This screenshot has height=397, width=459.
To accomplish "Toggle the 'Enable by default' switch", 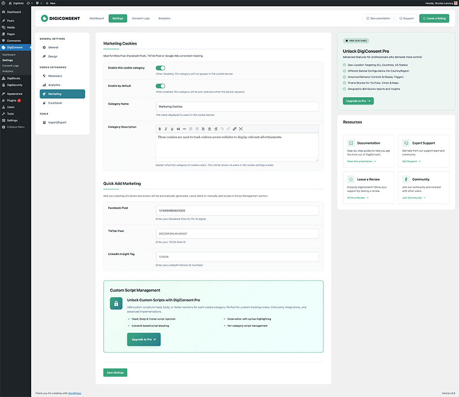I will click(x=160, y=86).
